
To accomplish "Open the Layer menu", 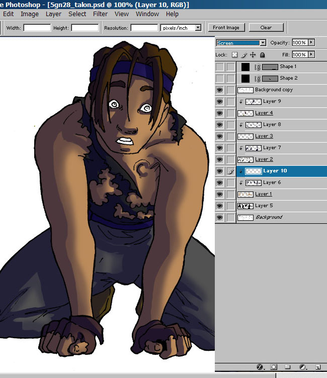I will pyautogui.click(x=53, y=14).
